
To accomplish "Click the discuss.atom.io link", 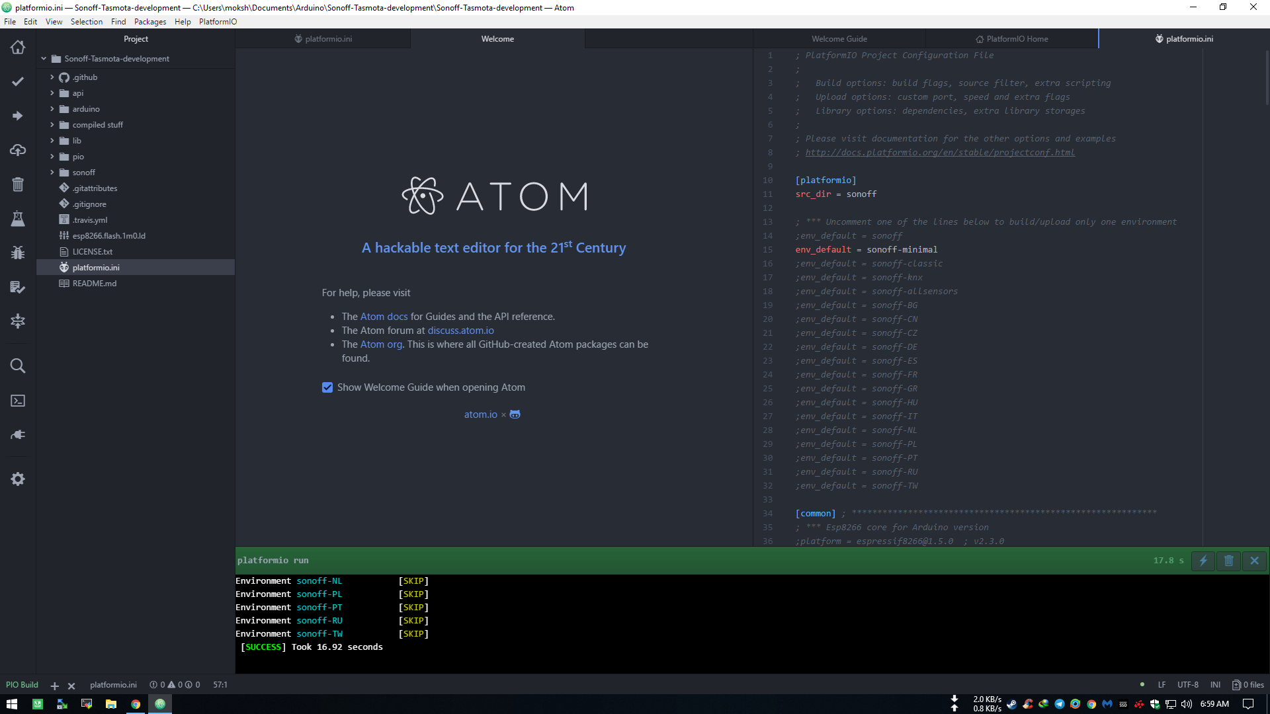I will [460, 331].
